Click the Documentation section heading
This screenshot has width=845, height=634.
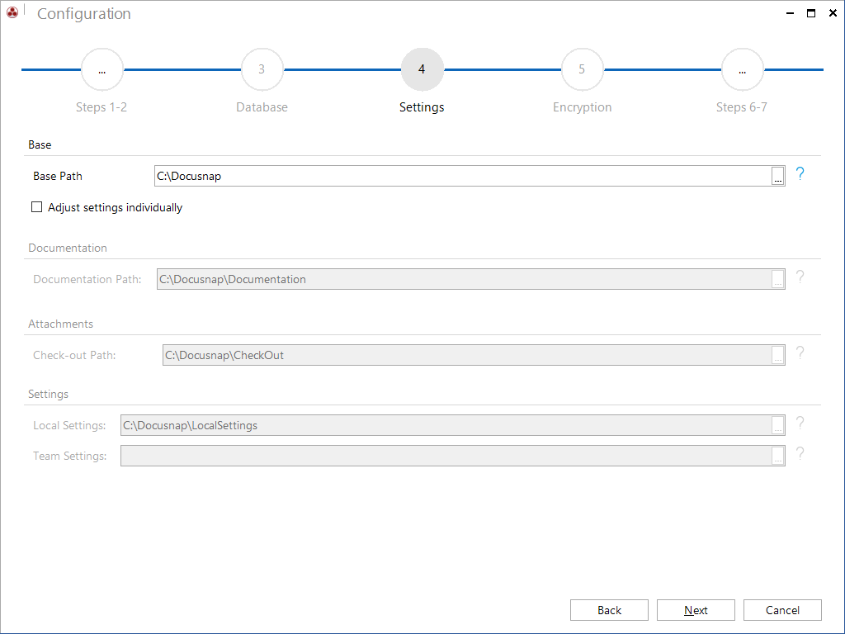click(x=68, y=248)
